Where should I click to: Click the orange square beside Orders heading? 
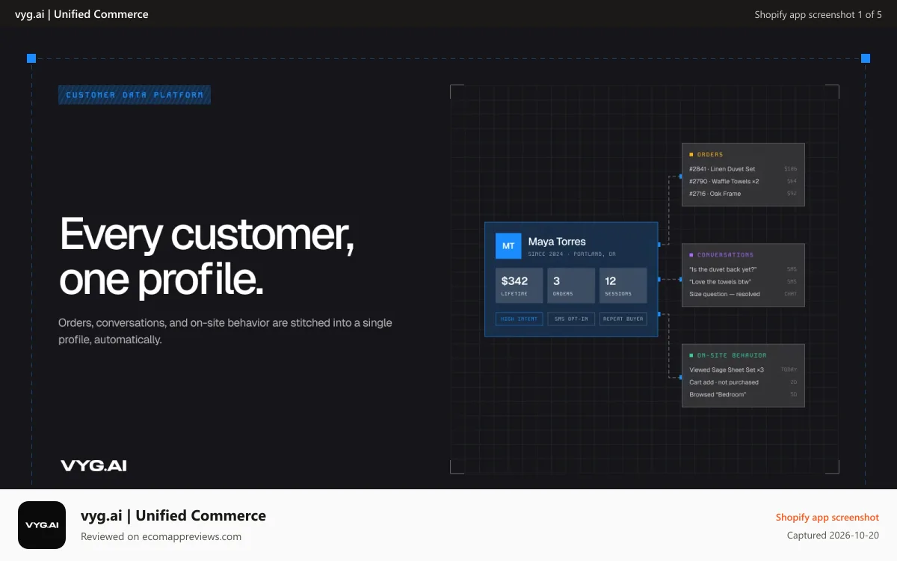click(691, 155)
